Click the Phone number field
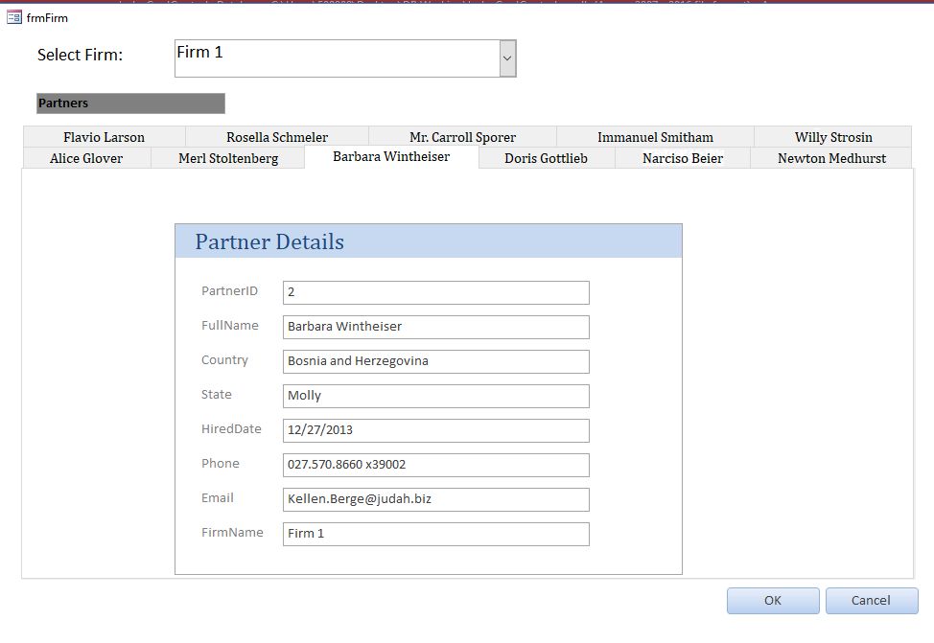This screenshot has width=934, height=643. [436, 465]
